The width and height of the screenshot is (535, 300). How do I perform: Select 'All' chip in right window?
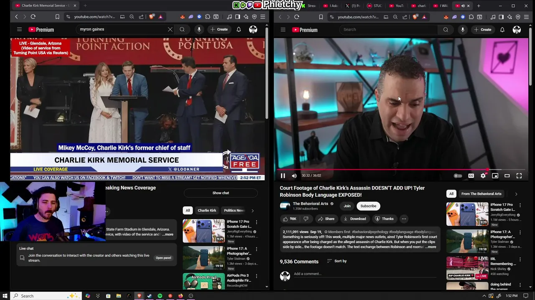[x=451, y=194]
